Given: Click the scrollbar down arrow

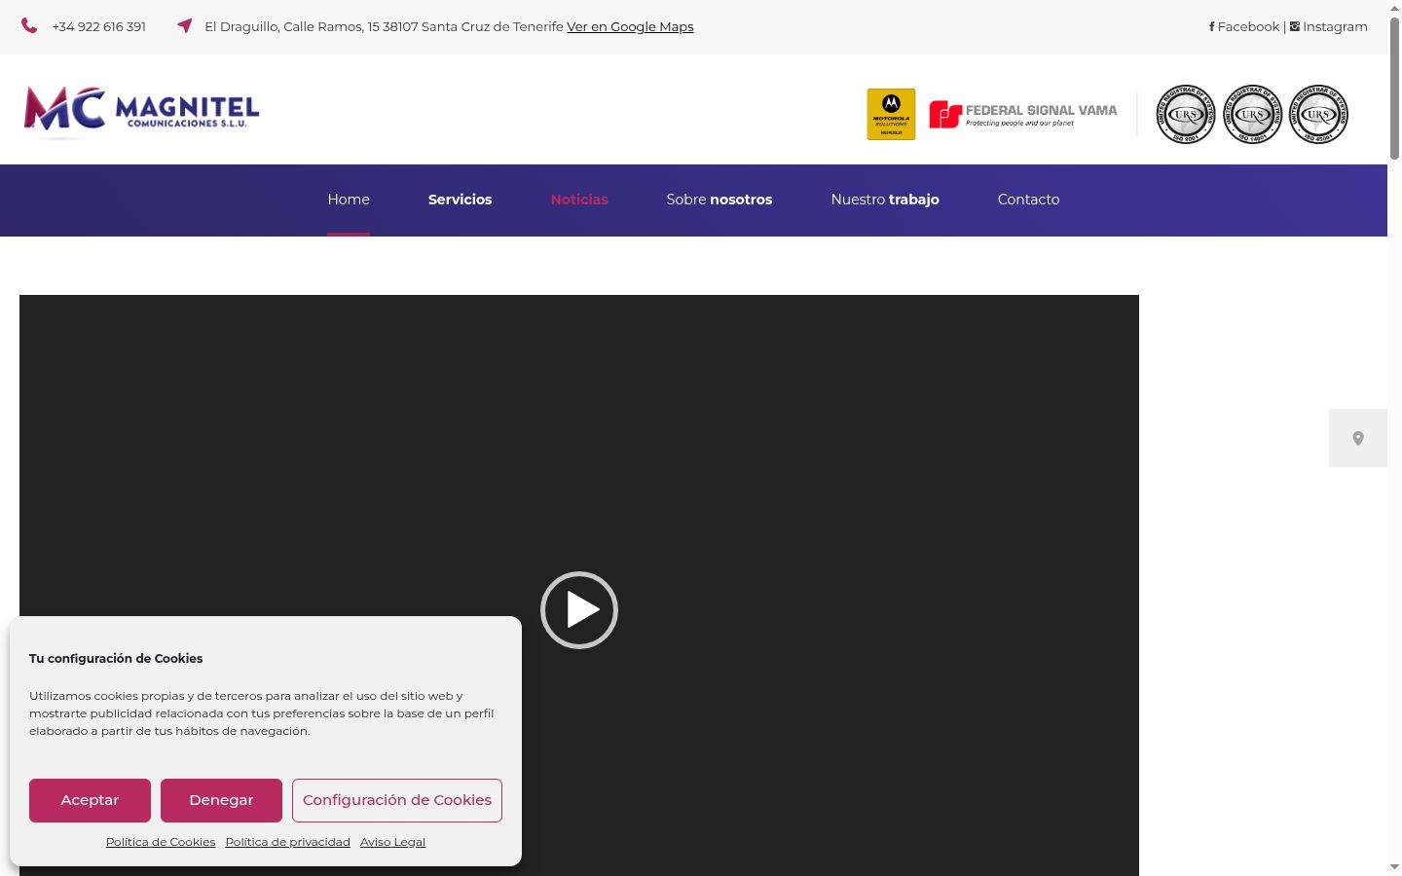Looking at the screenshot, I should tap(1394, 866).
